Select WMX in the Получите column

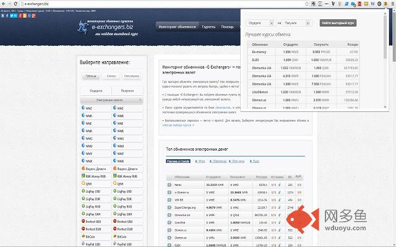[127, 161]
